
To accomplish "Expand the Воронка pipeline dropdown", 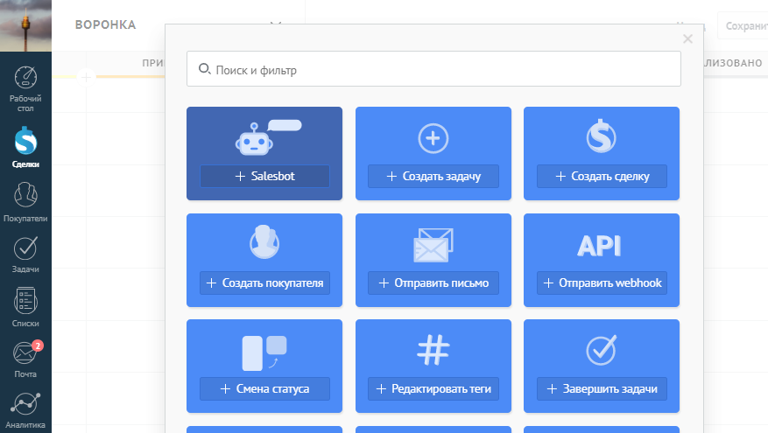I will pos(276,24).
